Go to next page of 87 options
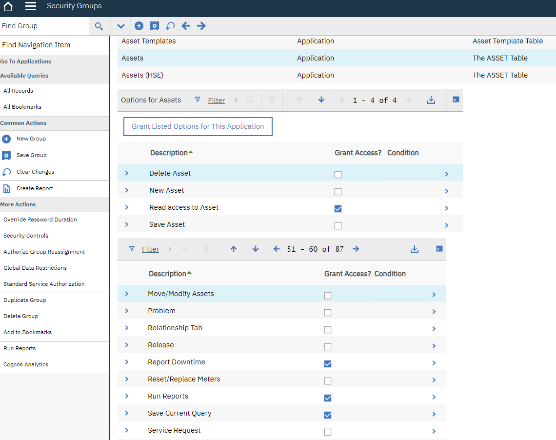This screenshot has width=556, height=440. (356, 249)
